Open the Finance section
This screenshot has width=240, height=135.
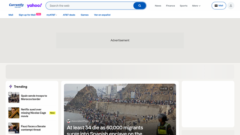pos(170,6)
